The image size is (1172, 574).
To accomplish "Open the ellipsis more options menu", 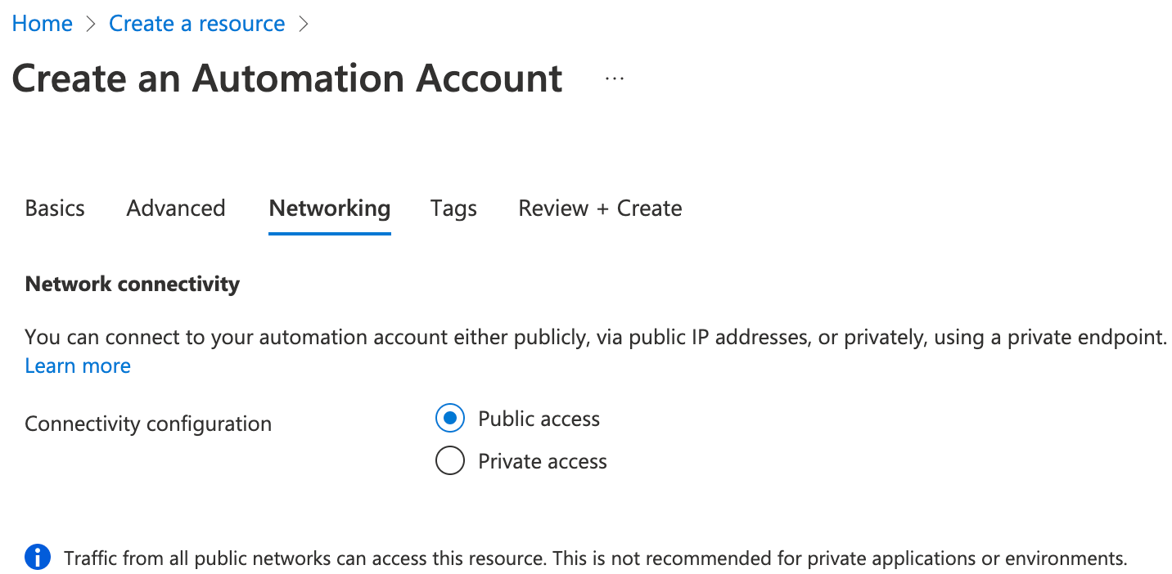I will (614, 79).
